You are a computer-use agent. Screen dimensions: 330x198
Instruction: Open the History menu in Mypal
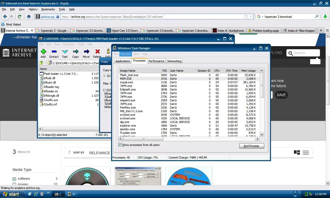33,9
